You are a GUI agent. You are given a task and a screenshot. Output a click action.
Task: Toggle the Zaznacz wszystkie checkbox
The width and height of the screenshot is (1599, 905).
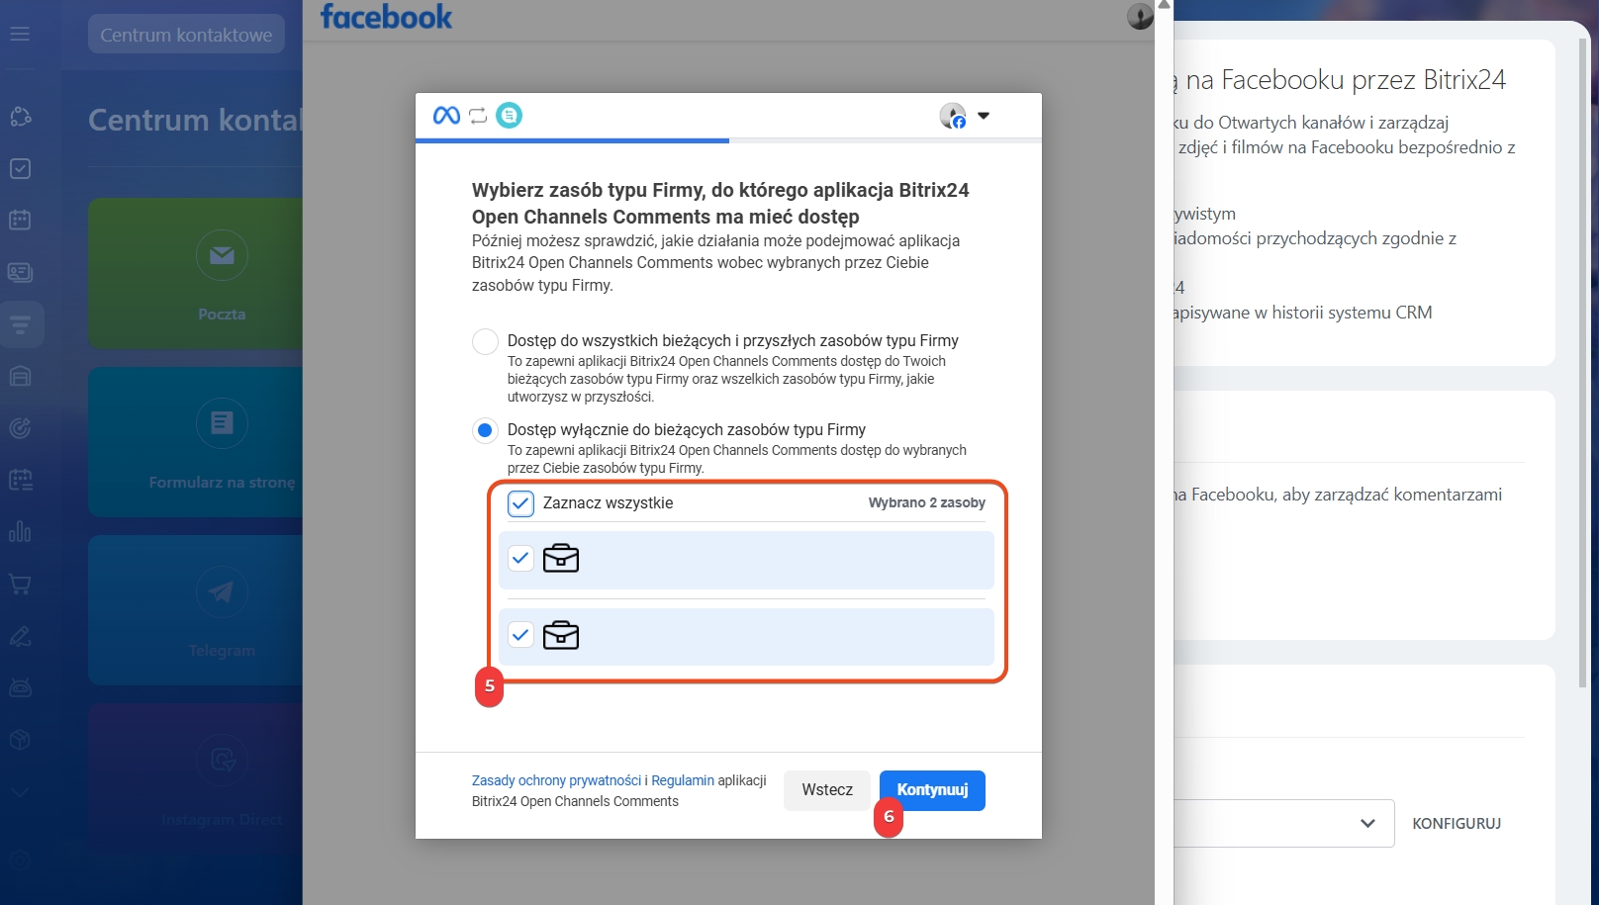[x=520, y=503]
